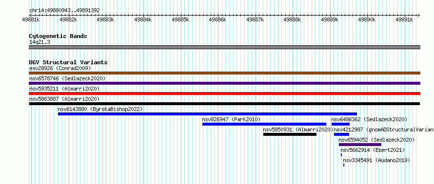Open nsv5863887 (Almarri2020) label
This screenshot has width=434, height=184.
(64, 99)
